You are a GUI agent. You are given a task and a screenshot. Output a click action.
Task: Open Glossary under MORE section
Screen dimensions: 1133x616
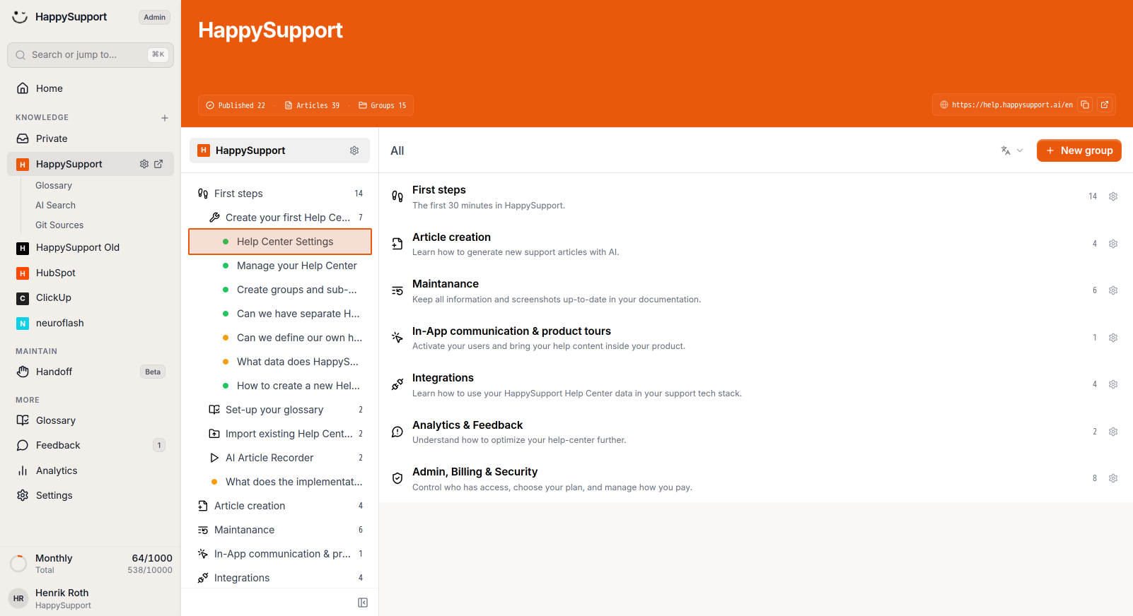[91, 420]
